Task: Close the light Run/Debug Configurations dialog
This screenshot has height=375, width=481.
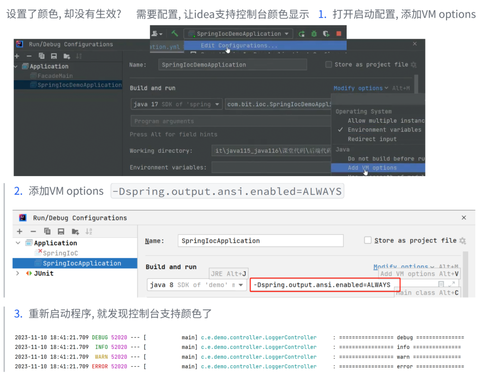Action: [x=464, y=217]
